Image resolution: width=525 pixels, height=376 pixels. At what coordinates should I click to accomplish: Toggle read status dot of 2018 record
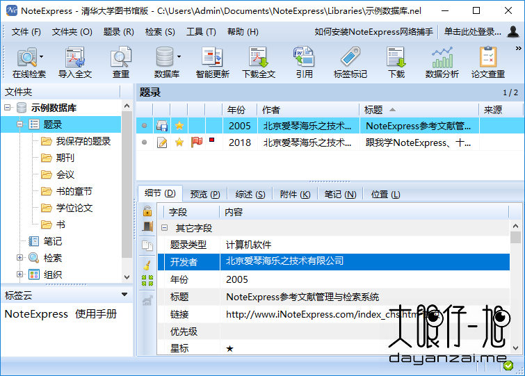tap(145, 142)
